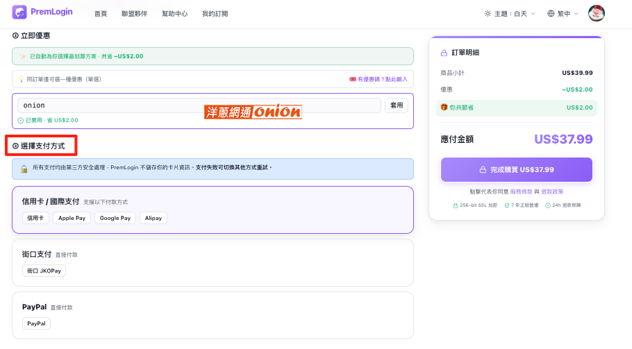632x349 pixels.
Task: Click the 信用卡 payment chip
Action: [35, 218]
